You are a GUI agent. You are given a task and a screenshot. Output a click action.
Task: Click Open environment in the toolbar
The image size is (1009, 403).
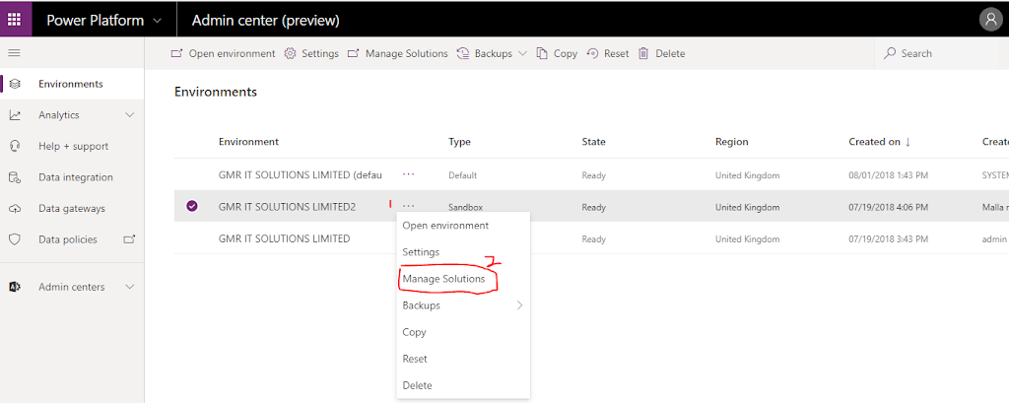tap(223, 53)
